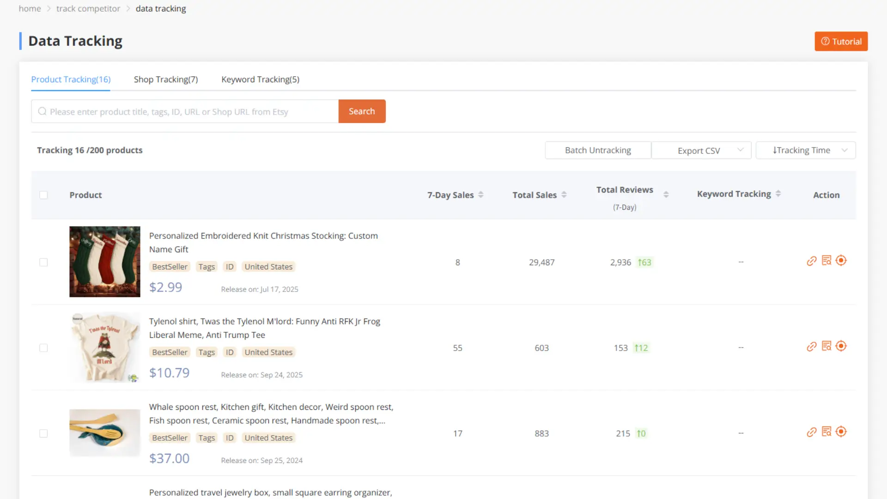Expand the Keyword Tracking column sort options

click(x=778, y=194)
